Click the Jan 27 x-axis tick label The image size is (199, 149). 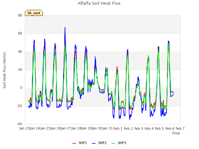tap(66, 128)
